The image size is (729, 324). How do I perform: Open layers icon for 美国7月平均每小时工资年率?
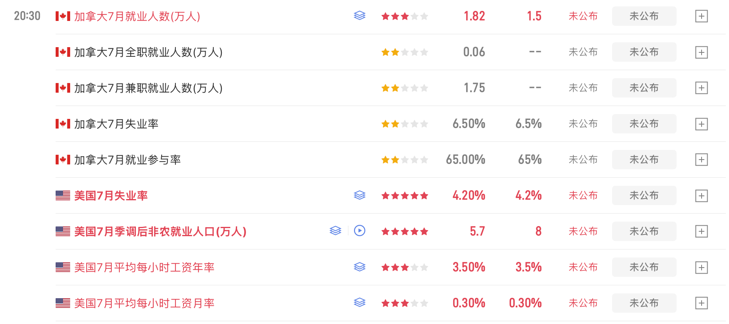pyautogui.click(x=359, y=267)
